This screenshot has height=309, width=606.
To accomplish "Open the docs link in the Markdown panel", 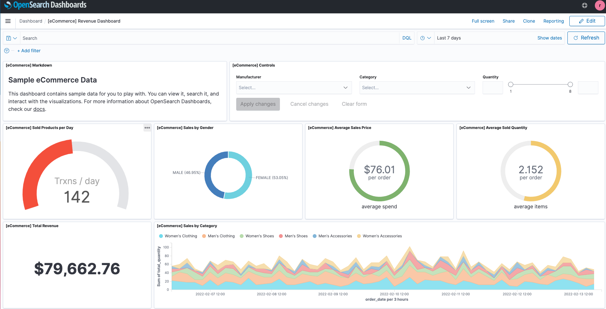I will tap(39, 109).
